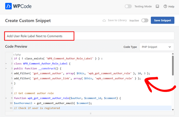Click the code editor resize handle

pos(90,113)
